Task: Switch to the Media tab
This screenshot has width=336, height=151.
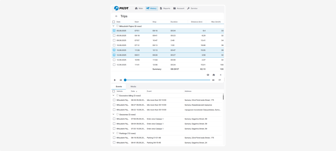Action: 133,86
